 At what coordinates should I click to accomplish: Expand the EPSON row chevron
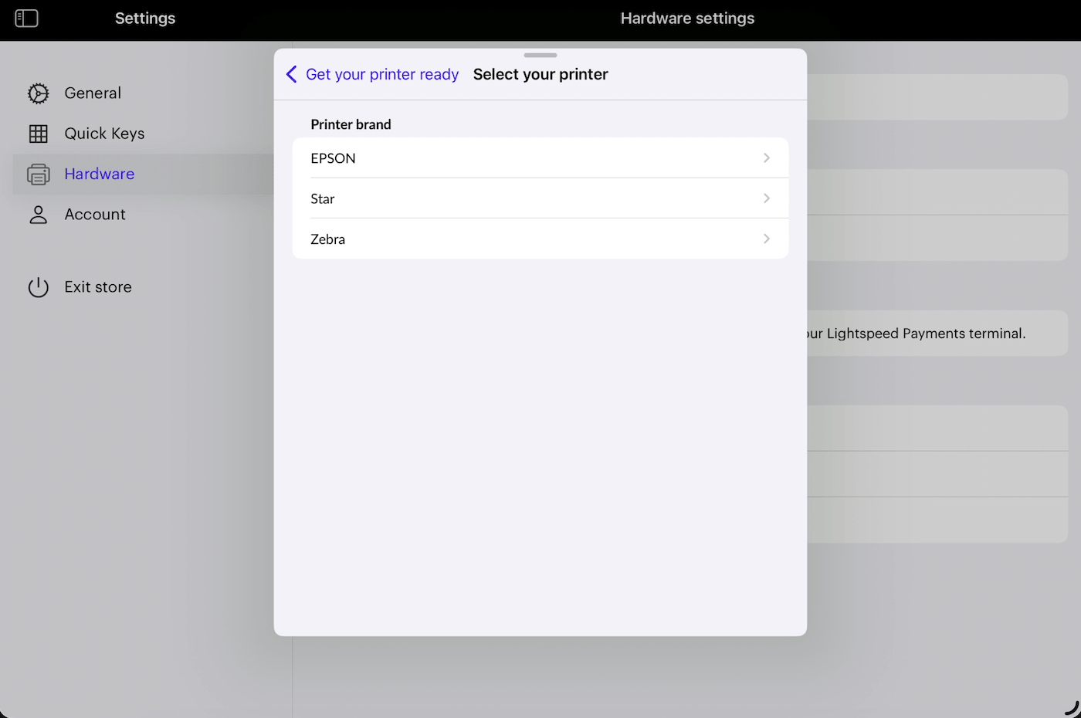[767, 158]
